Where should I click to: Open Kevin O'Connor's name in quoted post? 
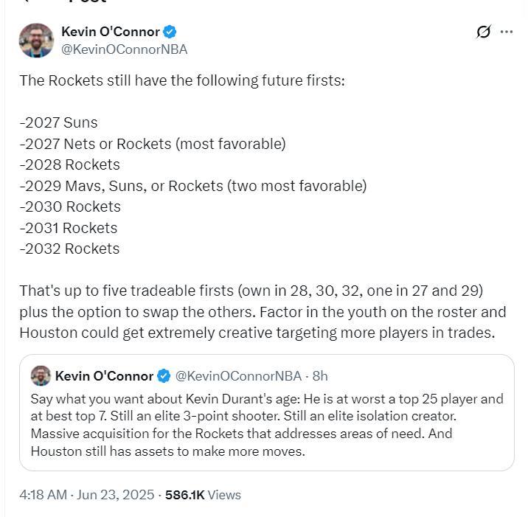click(x=104, y=376)
